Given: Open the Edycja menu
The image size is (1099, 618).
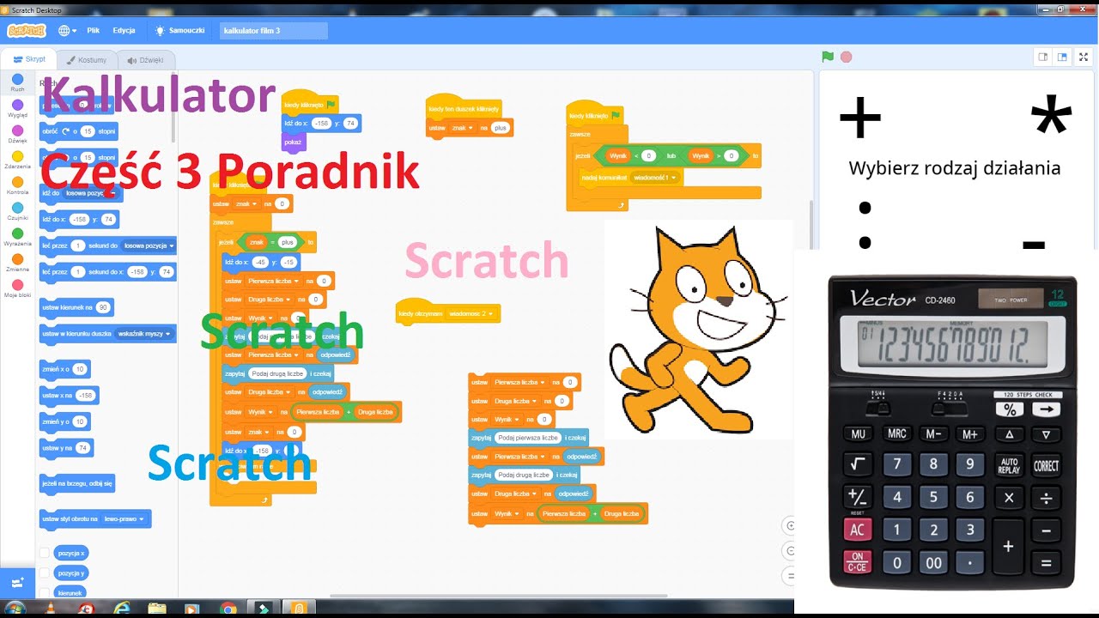Looking at the screenshot, I should pyautogui.click(x=124, y=30).
